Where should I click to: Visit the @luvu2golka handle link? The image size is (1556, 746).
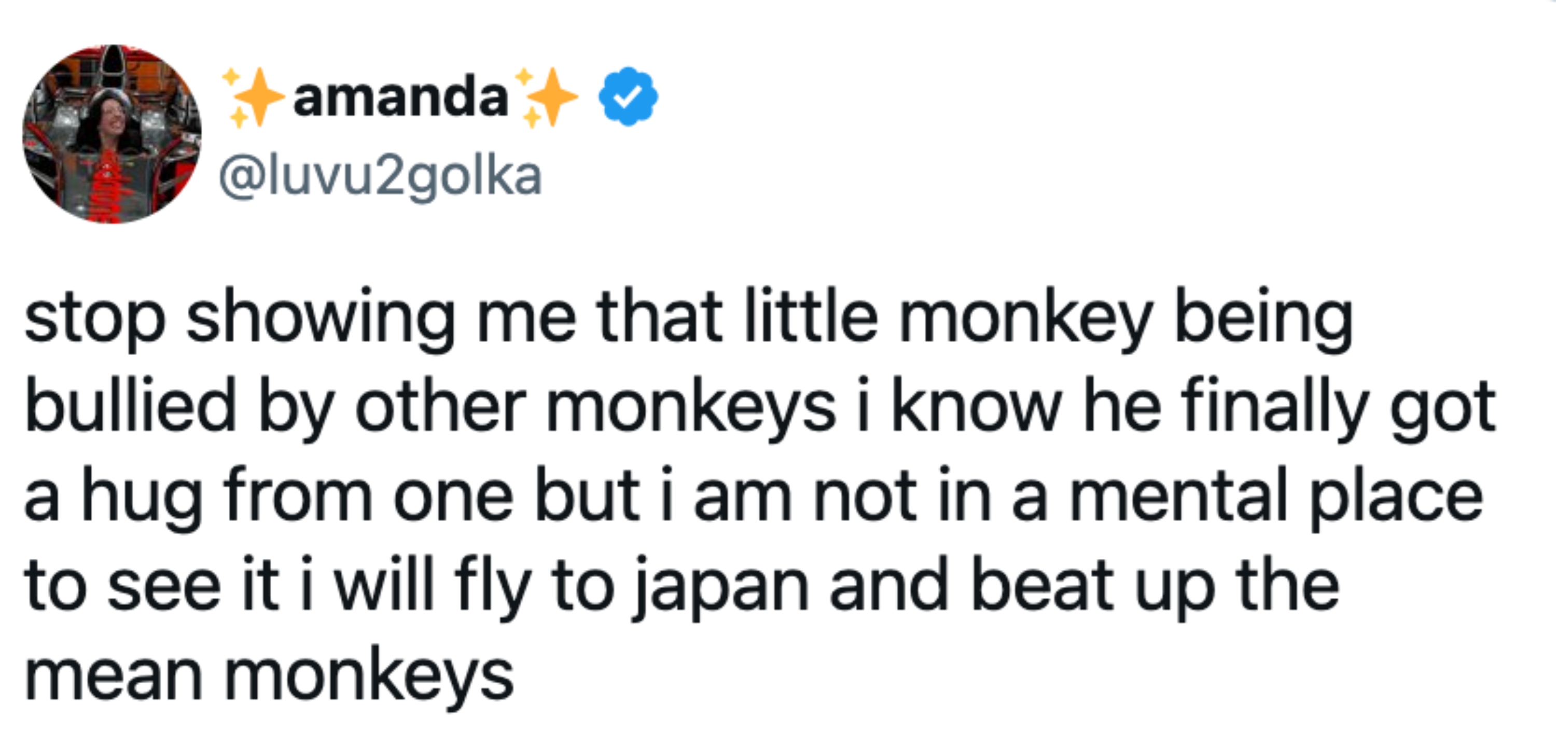click(x=381, y=176)
